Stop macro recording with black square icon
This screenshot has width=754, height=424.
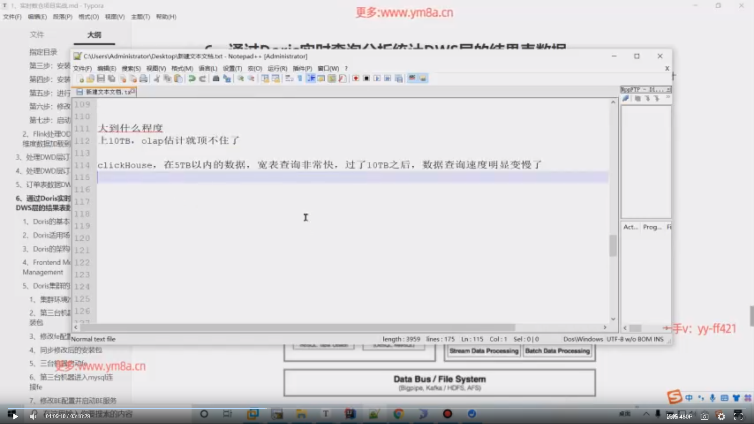pos(366,79)
